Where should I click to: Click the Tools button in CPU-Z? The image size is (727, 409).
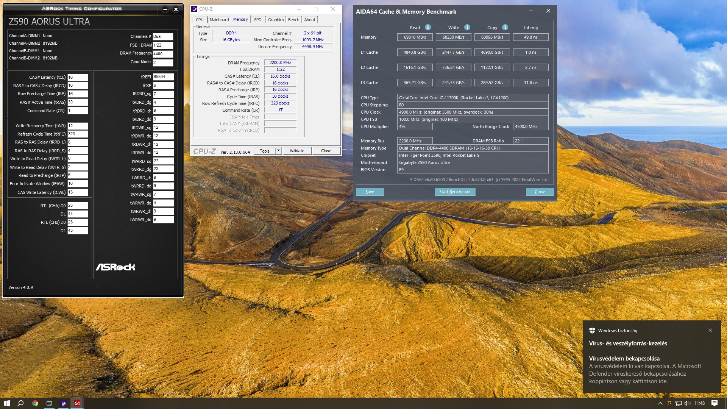pyautogui.click(x=265, y=151)
